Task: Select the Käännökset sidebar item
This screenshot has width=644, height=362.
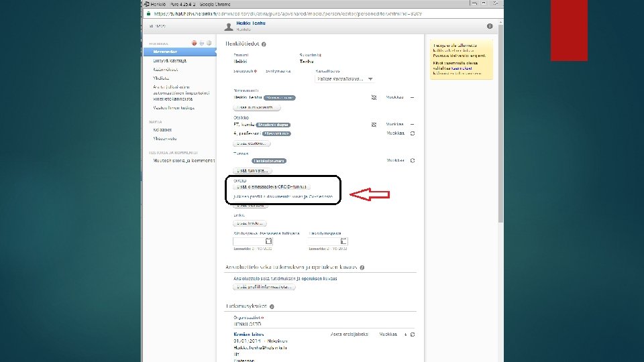Action: (x=166, y=69)
